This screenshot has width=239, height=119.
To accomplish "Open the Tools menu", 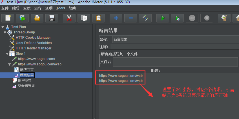I will tap(61, 8).
